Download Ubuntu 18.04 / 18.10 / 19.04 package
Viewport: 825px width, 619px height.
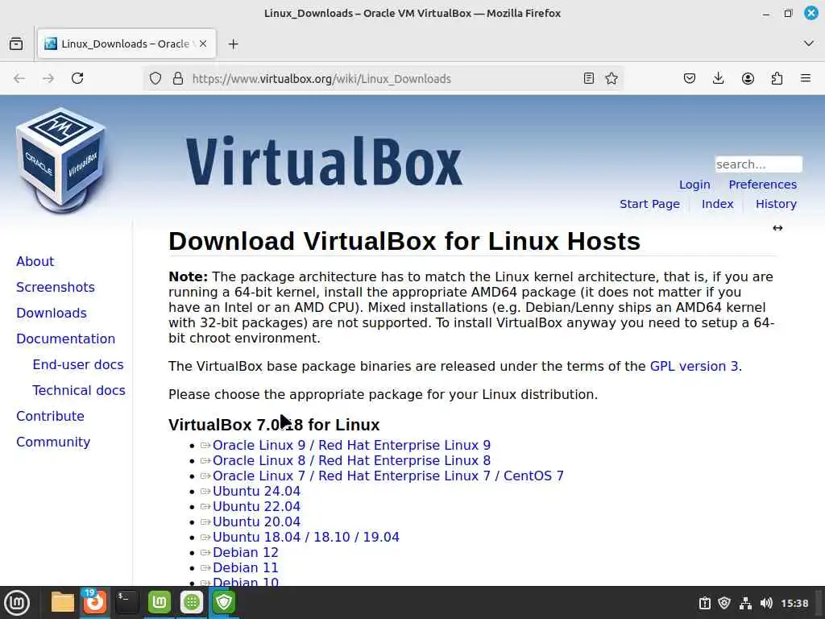click(x=306, y=537)
